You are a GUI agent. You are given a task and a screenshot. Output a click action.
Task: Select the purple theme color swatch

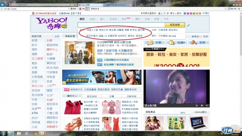188,13
